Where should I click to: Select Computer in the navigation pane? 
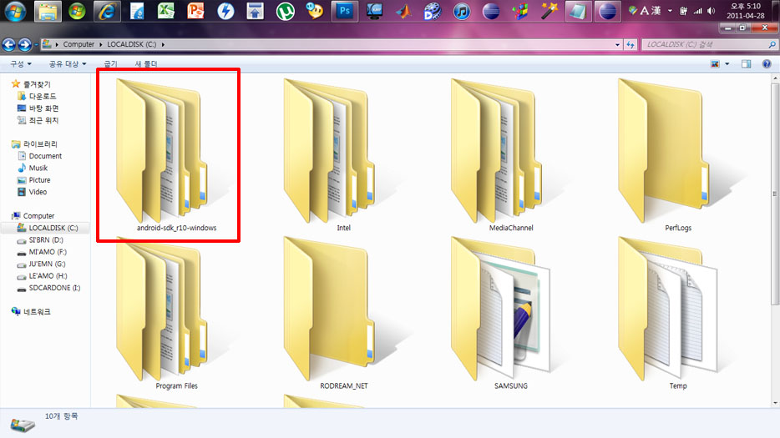tap(38, 216)
